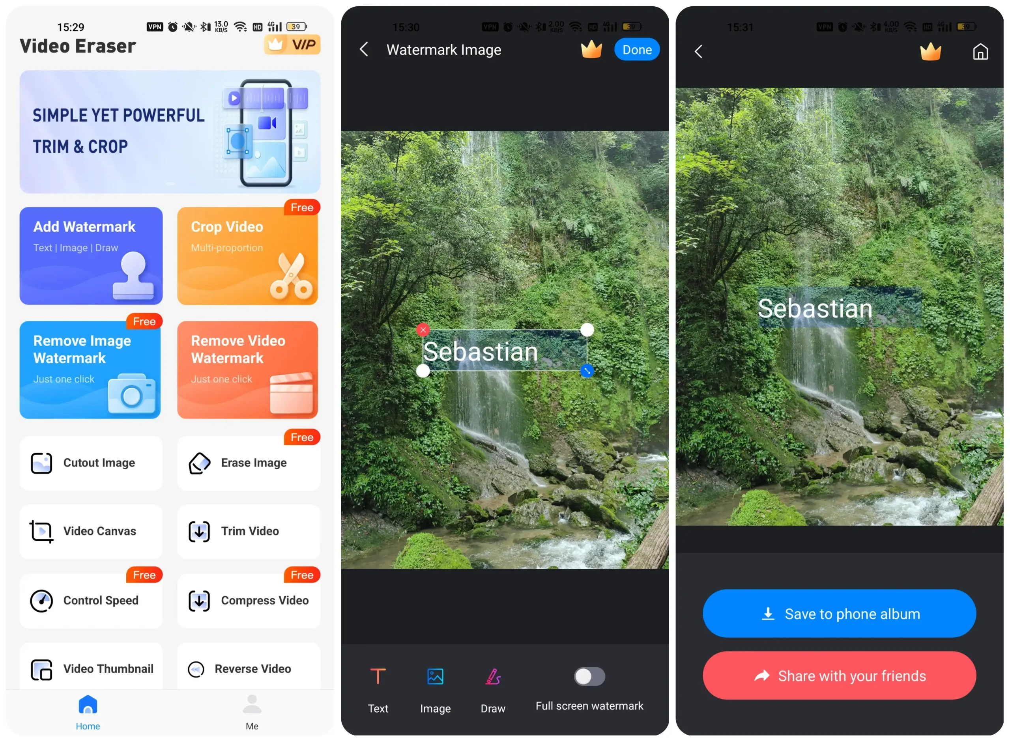
Task: Toggle Full screen watermark switch
Action: pyautogui.click(x=589, y=676)
